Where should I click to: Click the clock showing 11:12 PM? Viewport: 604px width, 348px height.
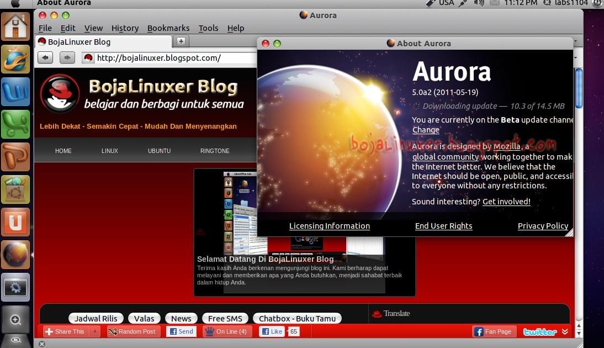(521, 3)
